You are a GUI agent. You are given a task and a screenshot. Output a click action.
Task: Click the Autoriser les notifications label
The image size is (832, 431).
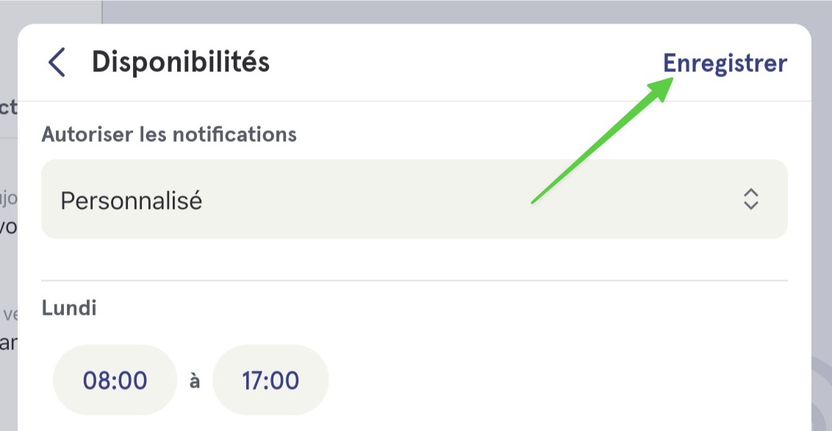[x=169, y=135]
